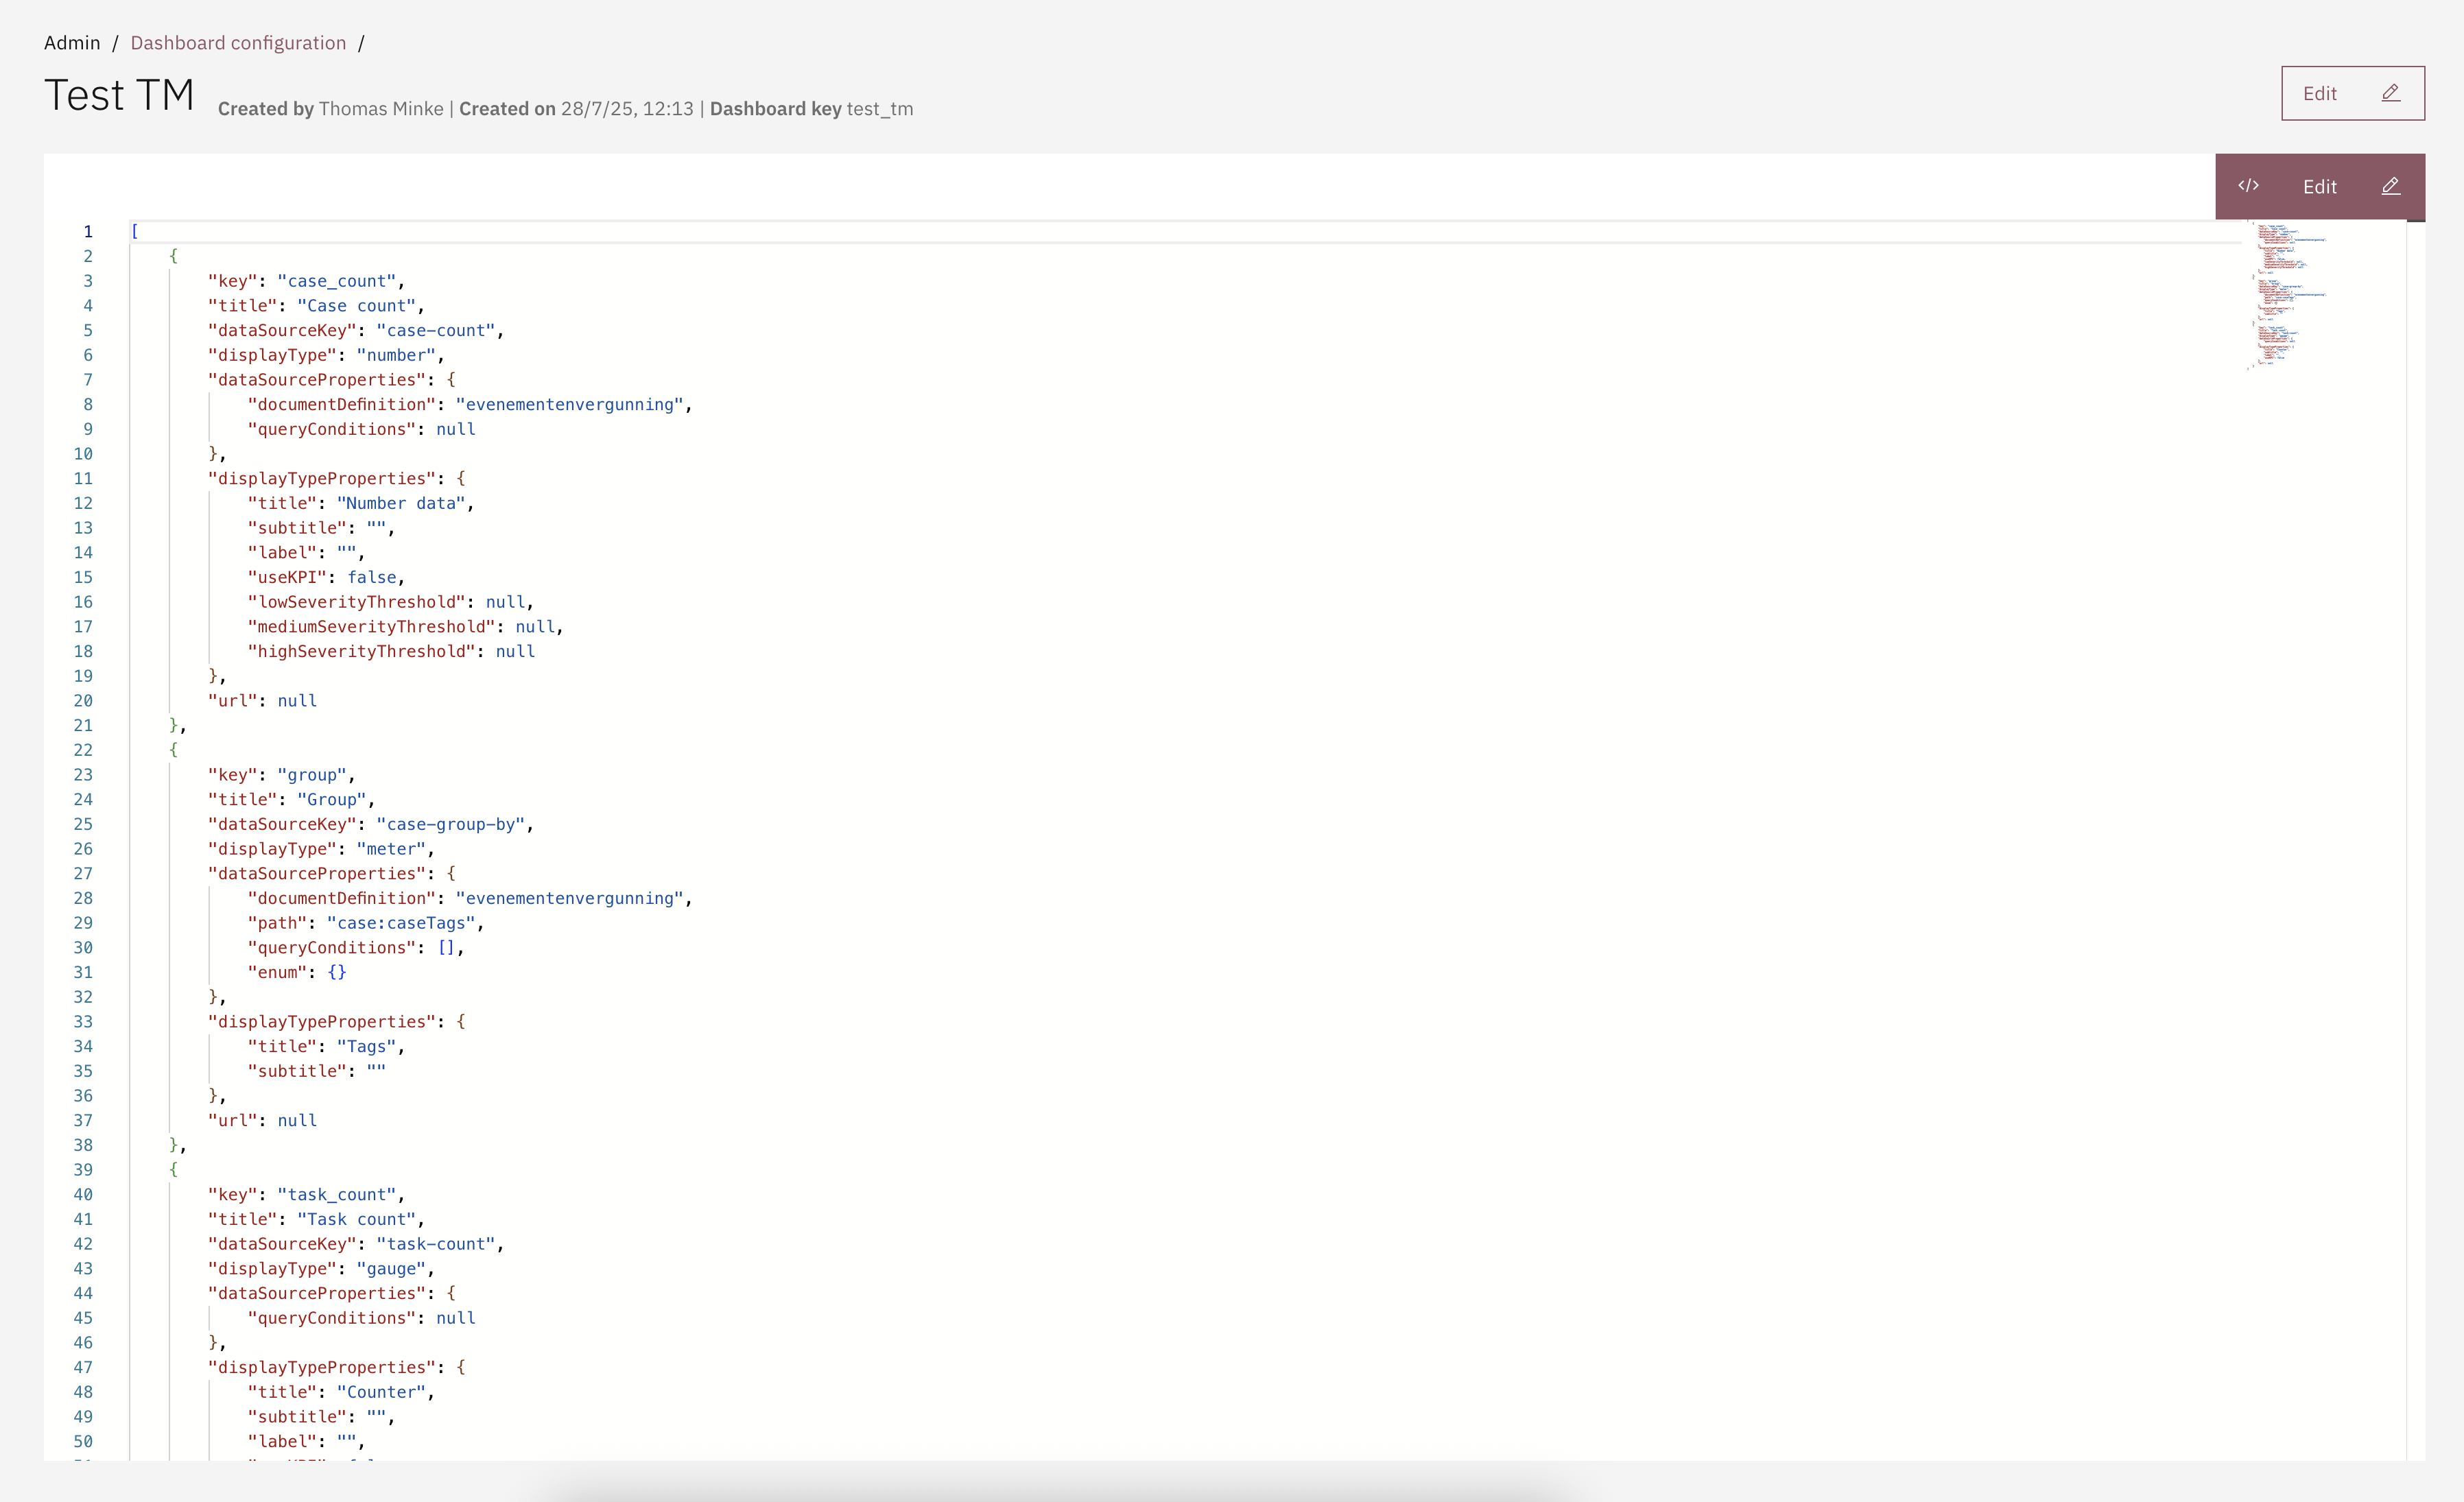2464x1502 pixels.
Task: Select line number 1 in the gutter
Action: [x=88, y=231]
